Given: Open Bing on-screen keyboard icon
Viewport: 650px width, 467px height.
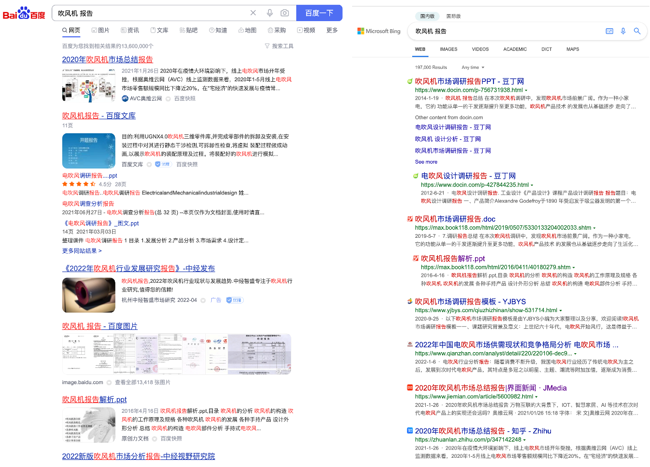Looking at the screenshot, I should (x=609, y=31).
